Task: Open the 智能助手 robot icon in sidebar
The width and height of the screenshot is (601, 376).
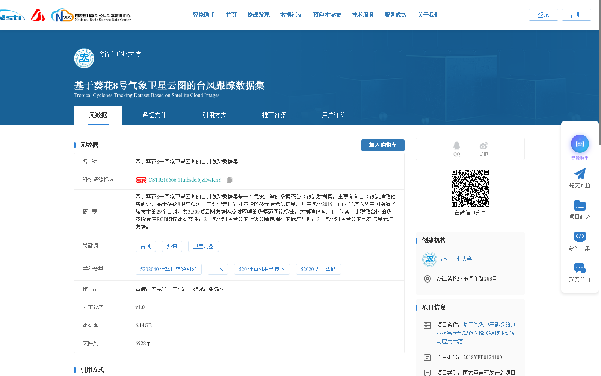Action: tap(580, 144)
